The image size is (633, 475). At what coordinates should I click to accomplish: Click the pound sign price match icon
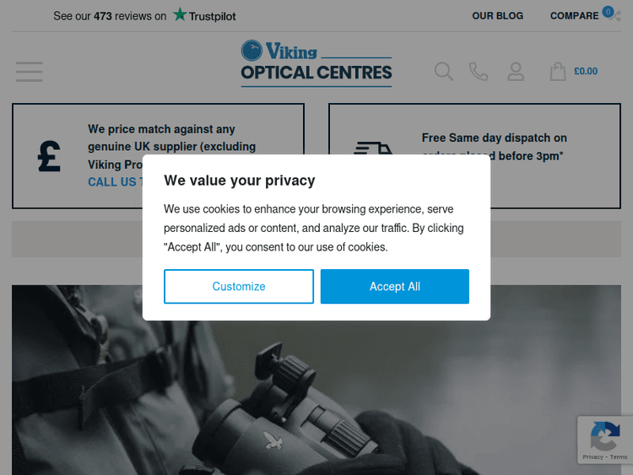(x=50, y=156)
